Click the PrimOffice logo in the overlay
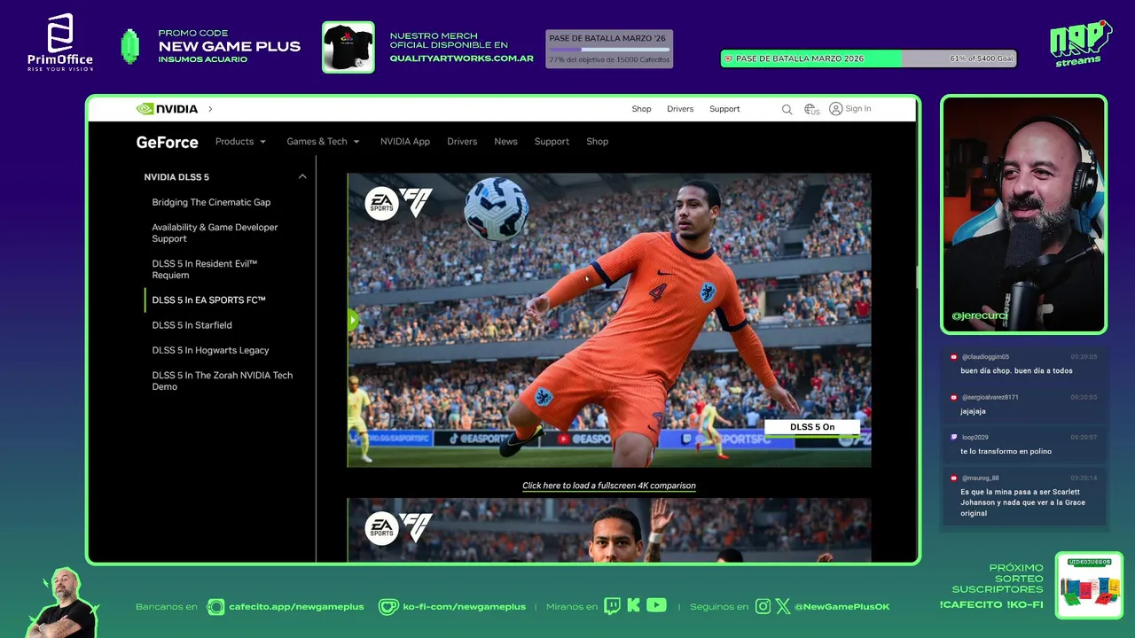The width and height of the screenshot is (1135, 638). point(60,43)
